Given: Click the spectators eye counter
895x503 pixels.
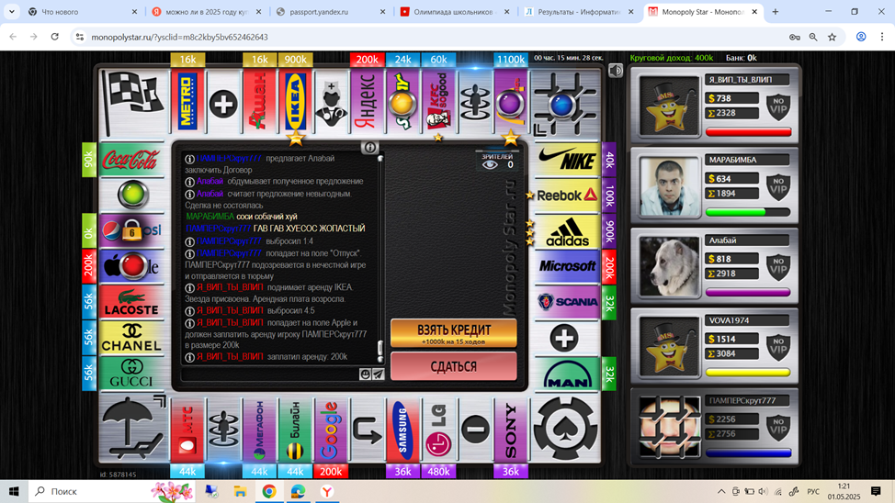Looking at the screenshot, I should (x=498, y=162).
